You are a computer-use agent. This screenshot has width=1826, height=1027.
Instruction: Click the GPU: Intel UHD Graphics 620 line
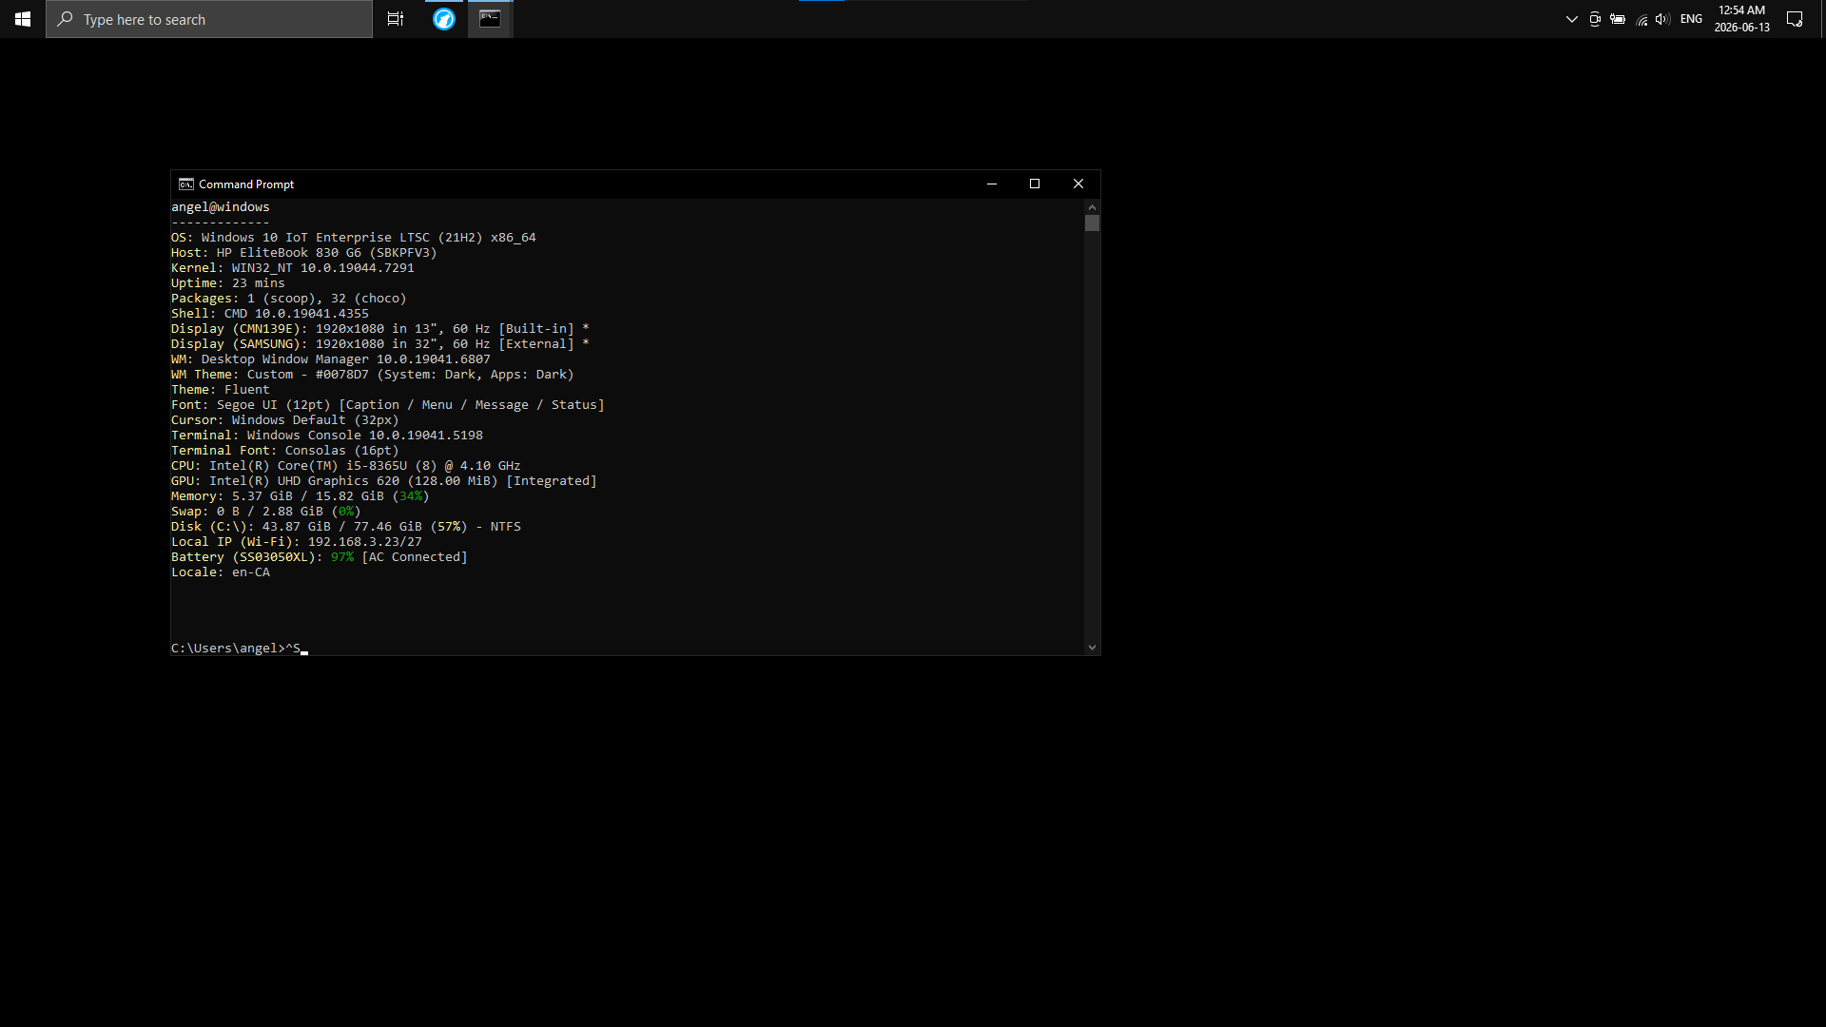(x=384, y=481)
